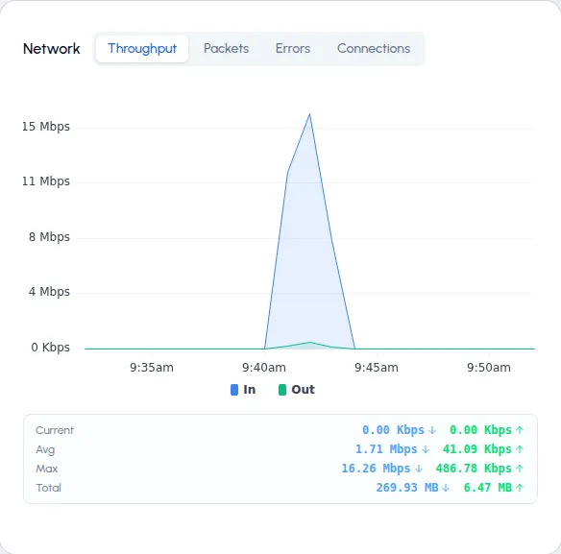
Task: Click the up arrow in the Current row
Action: tap(520, 430)
